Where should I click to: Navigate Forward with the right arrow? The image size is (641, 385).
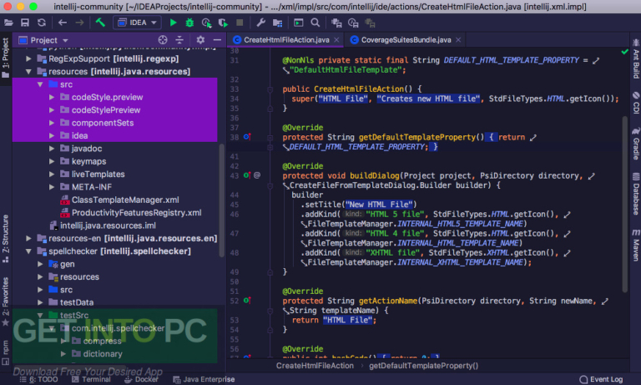click(x=79, y=23)
